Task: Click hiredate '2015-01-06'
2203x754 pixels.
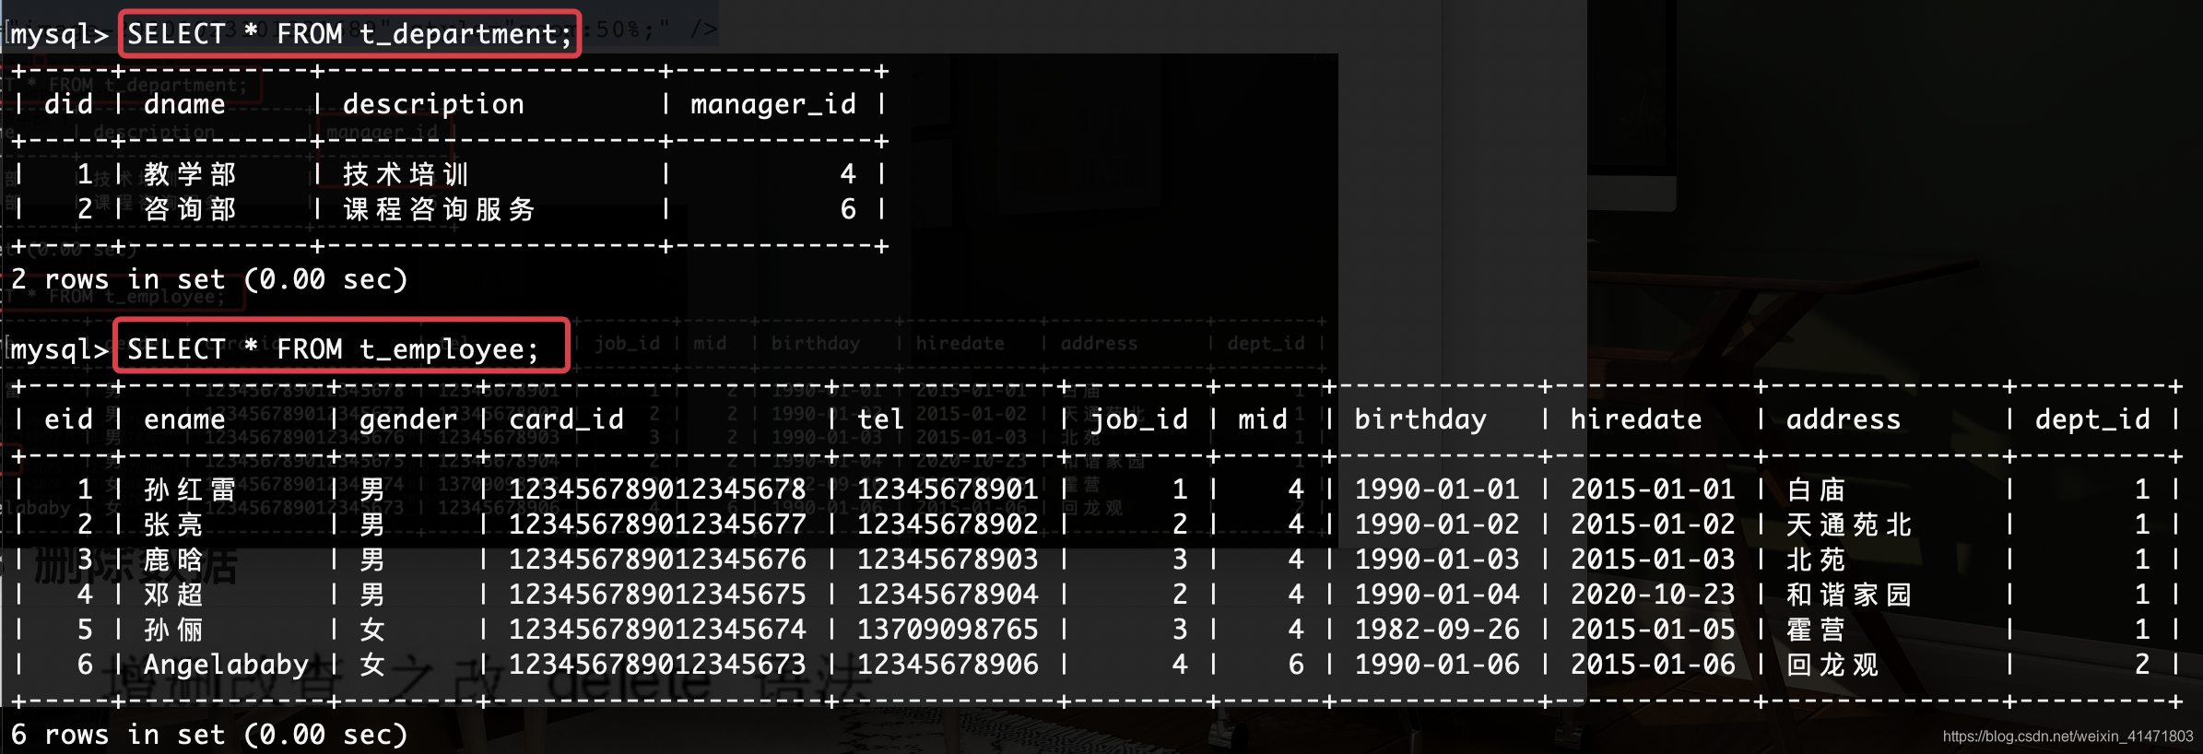Action: click(x=1653, y=665)
